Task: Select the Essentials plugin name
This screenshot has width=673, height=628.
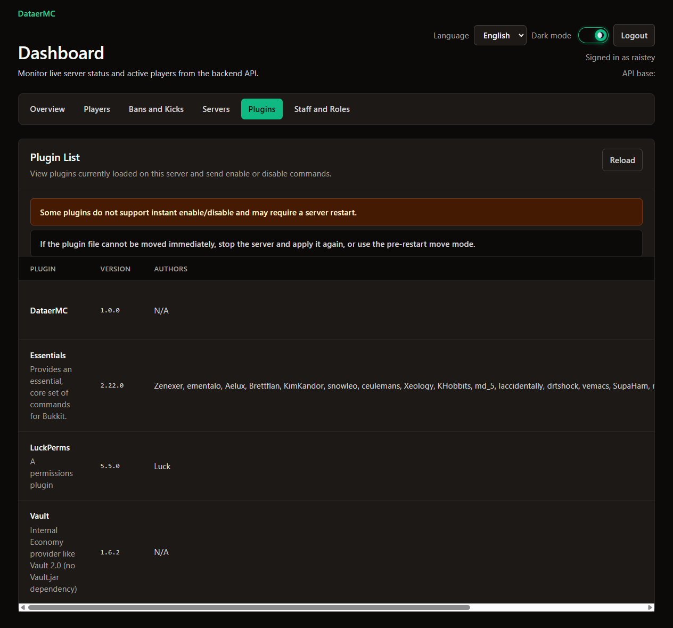Action: (x=48, y=356)
